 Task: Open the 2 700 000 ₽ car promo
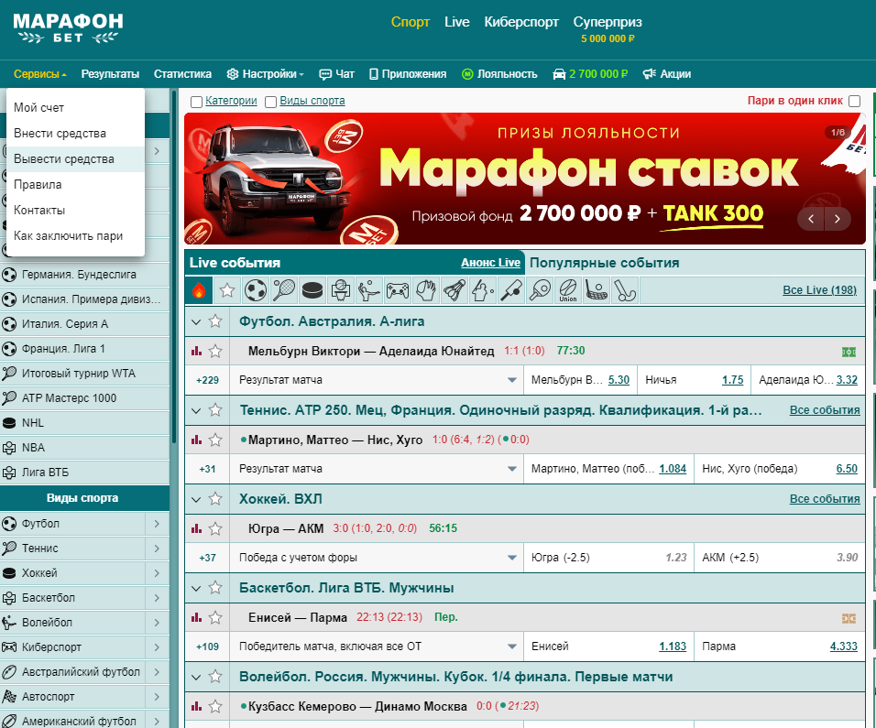590,74
